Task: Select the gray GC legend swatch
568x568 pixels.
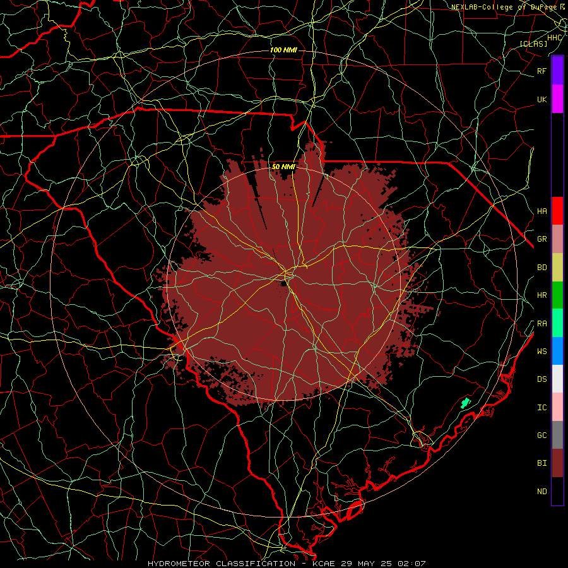Action: [x=557, y=435]
